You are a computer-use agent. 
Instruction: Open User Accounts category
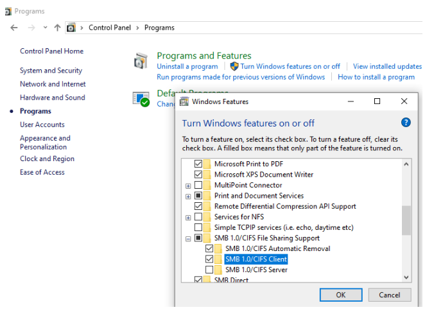42,125
